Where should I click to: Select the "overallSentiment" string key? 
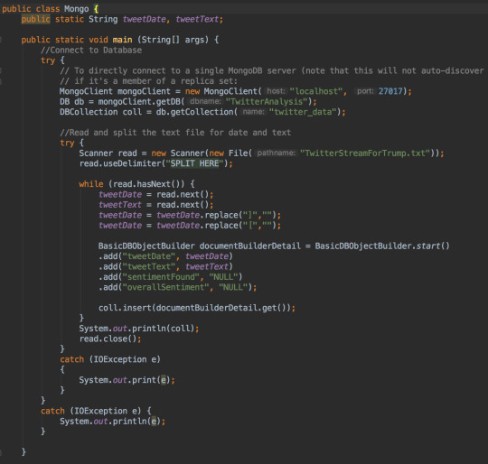165,287
